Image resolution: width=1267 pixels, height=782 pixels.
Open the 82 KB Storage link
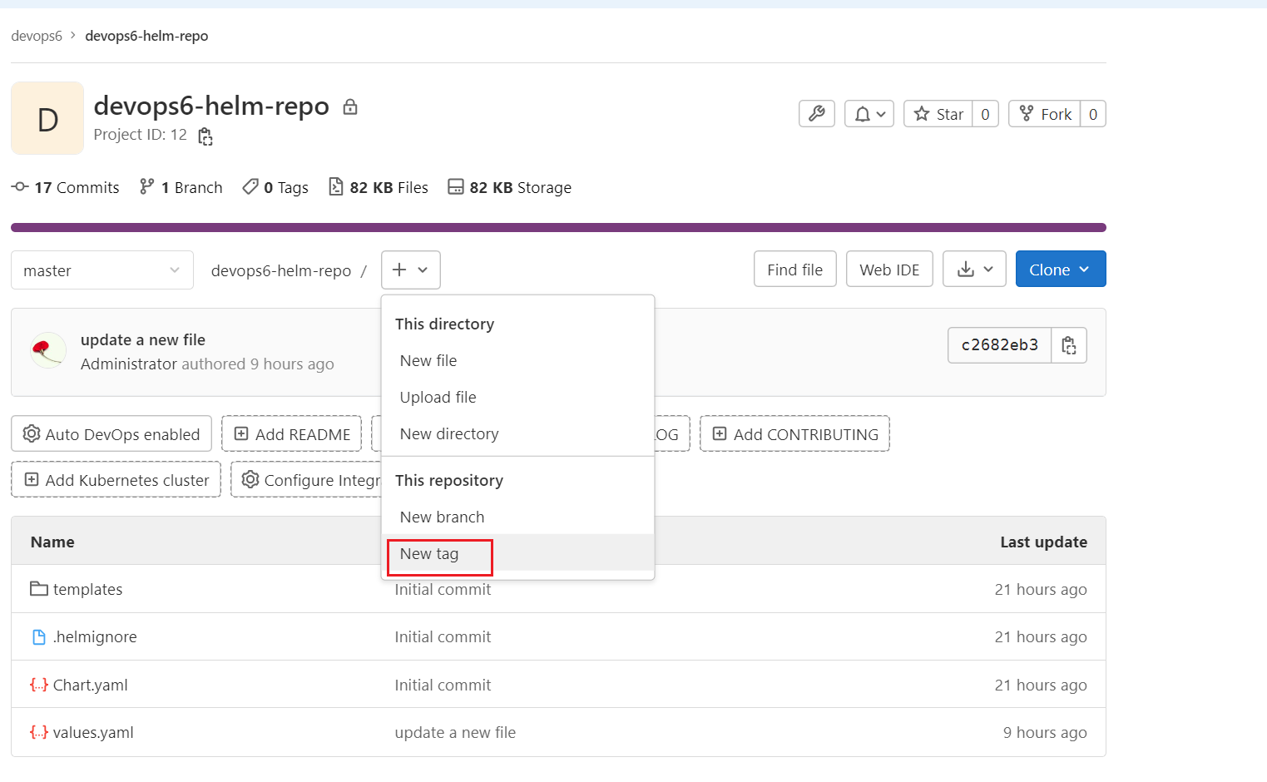(x=509, y=187)
